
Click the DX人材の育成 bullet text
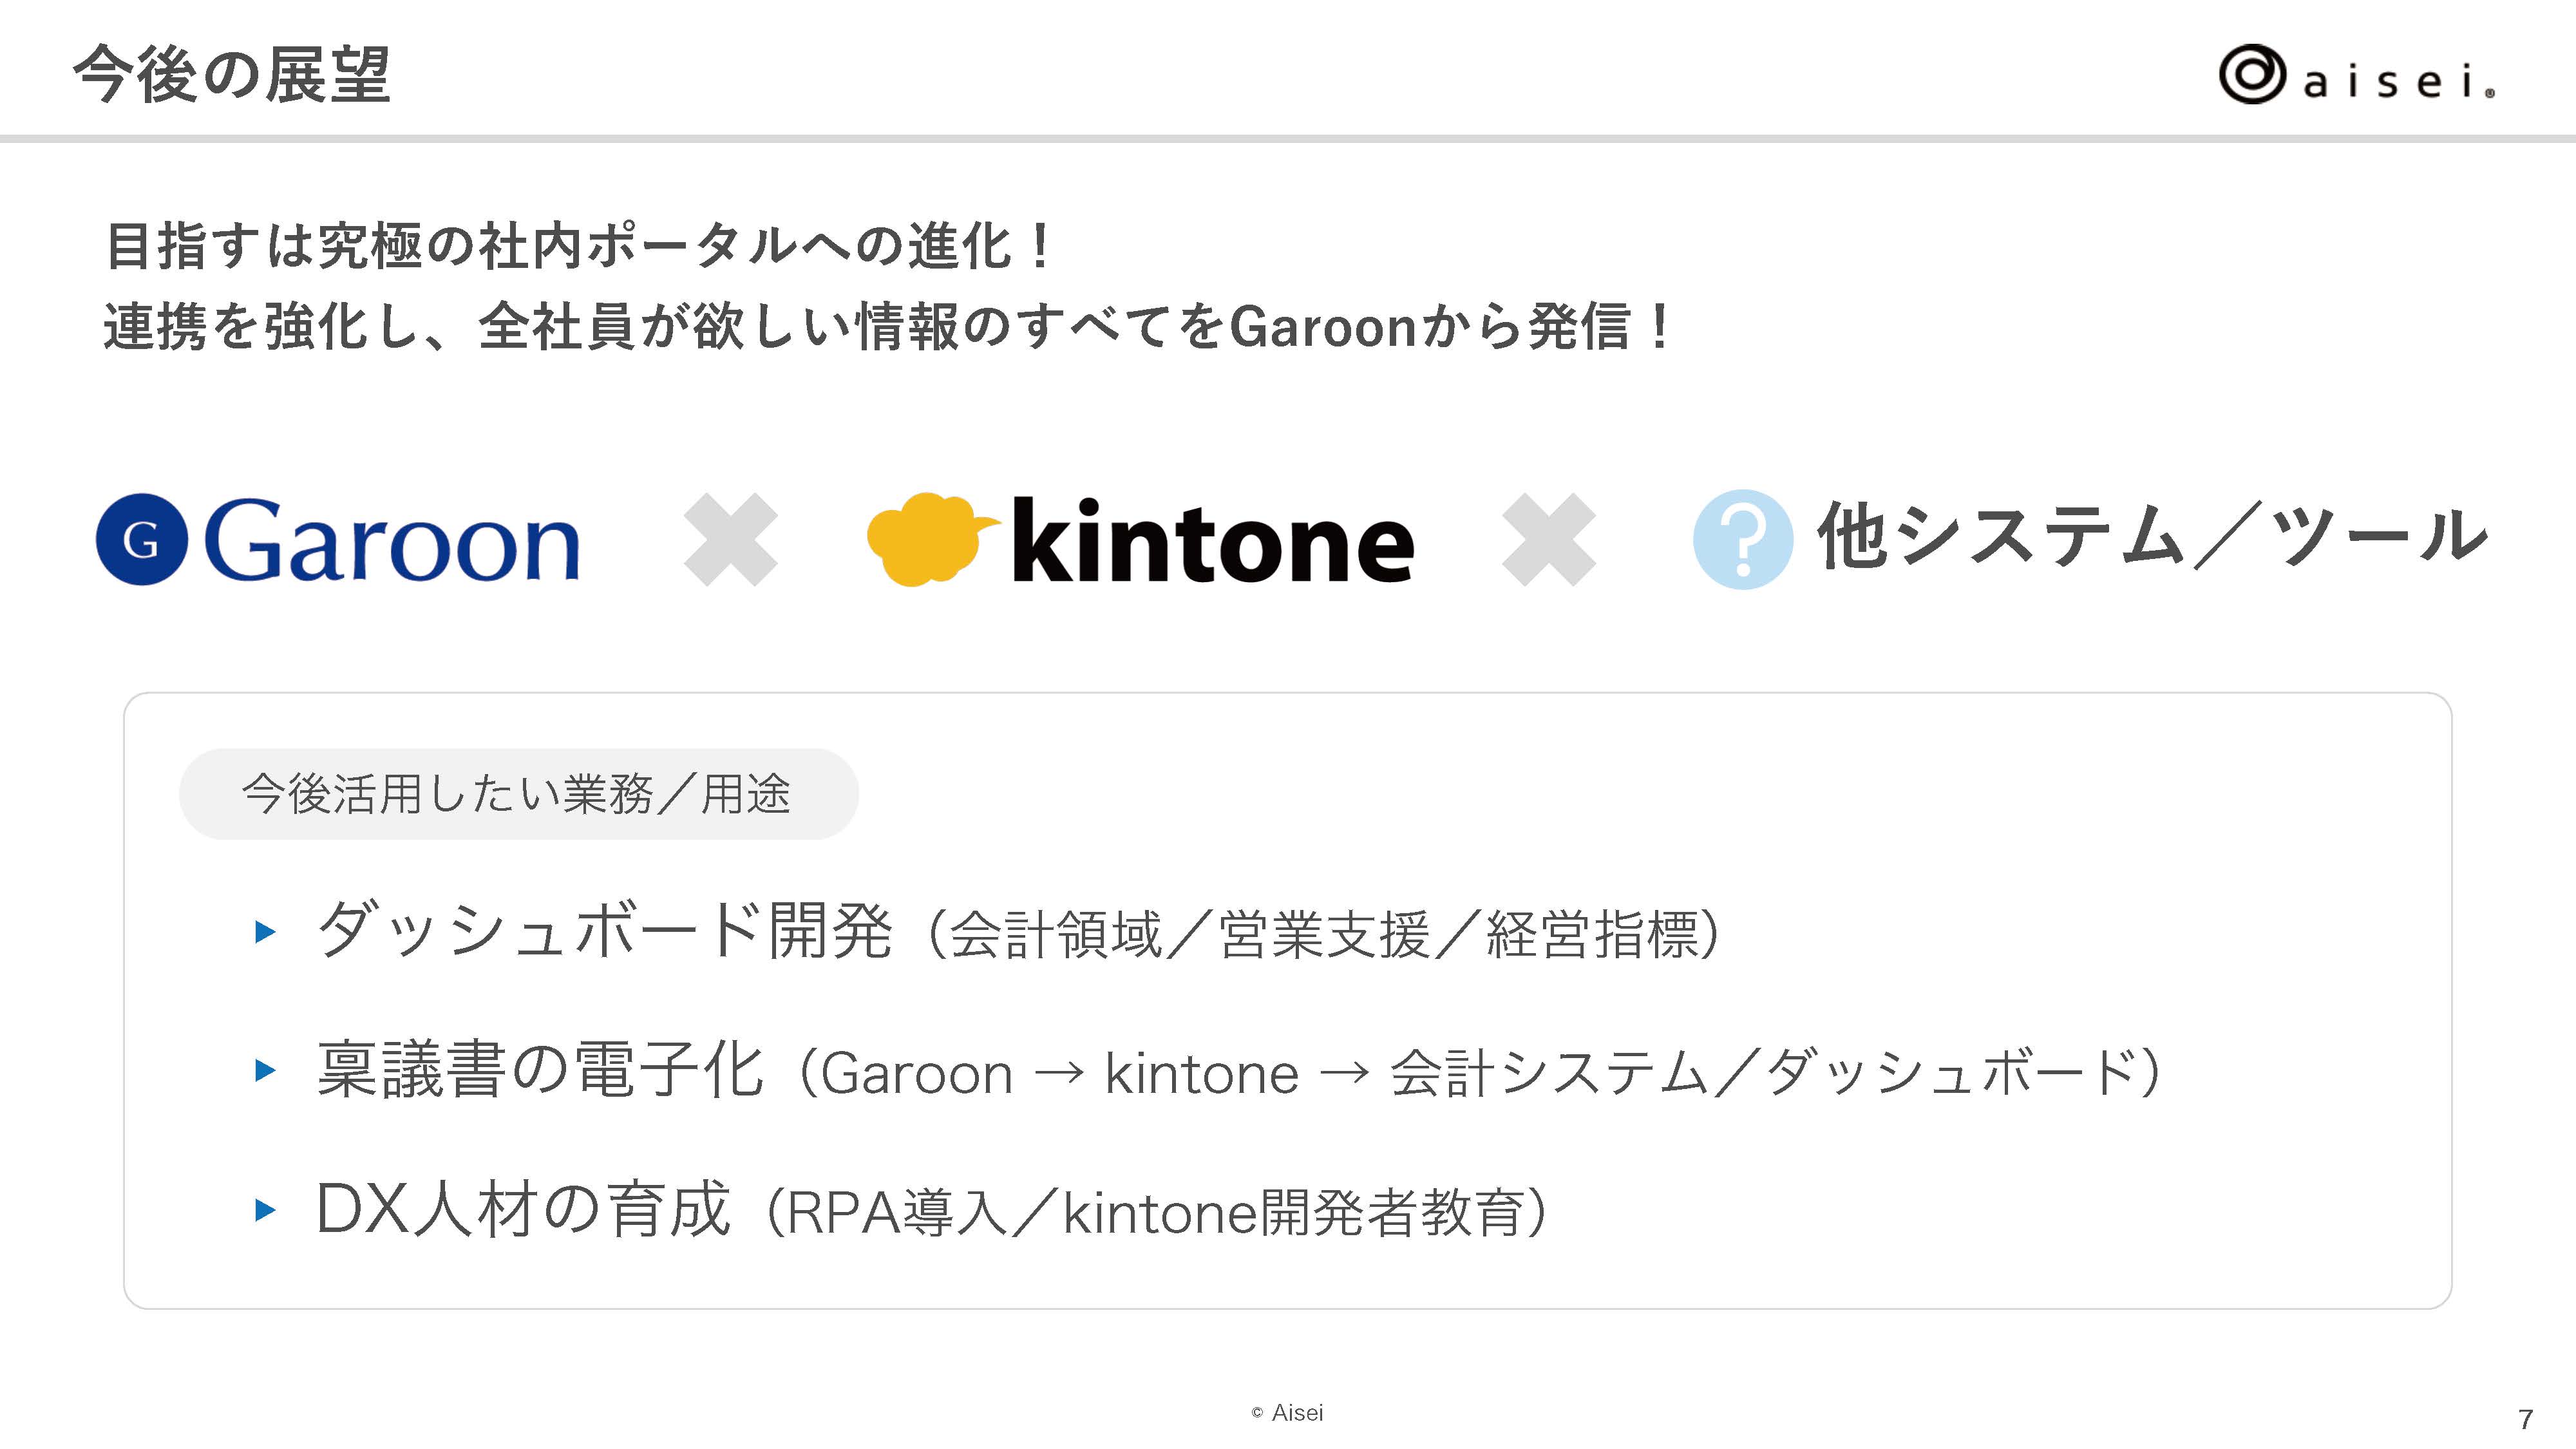523,1209
